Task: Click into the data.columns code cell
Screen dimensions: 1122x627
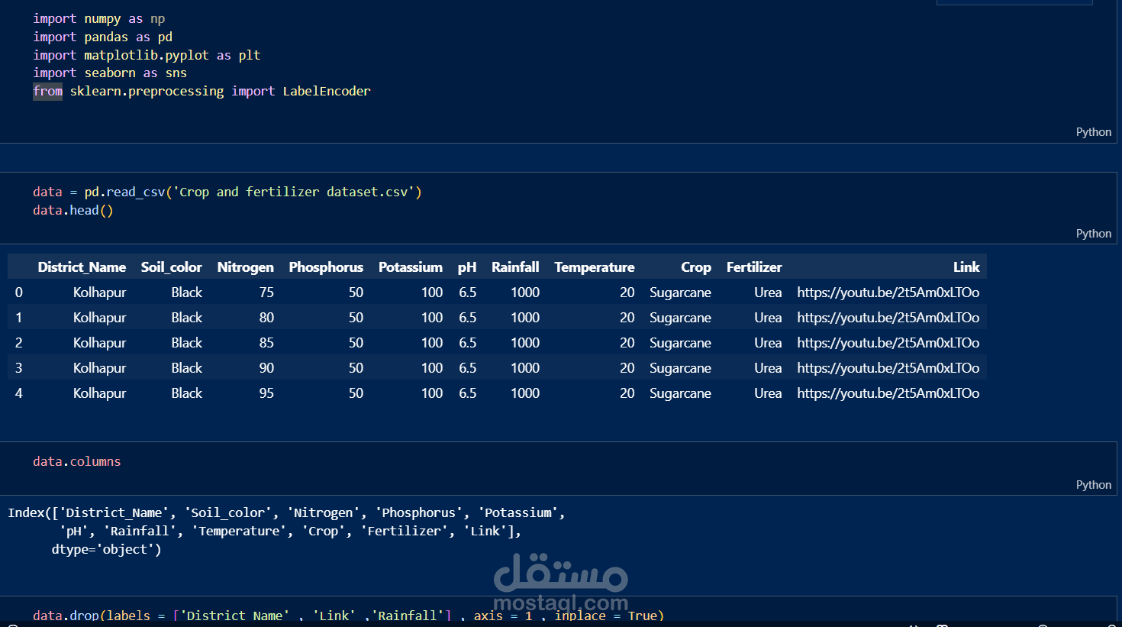Action: [558, 468]
